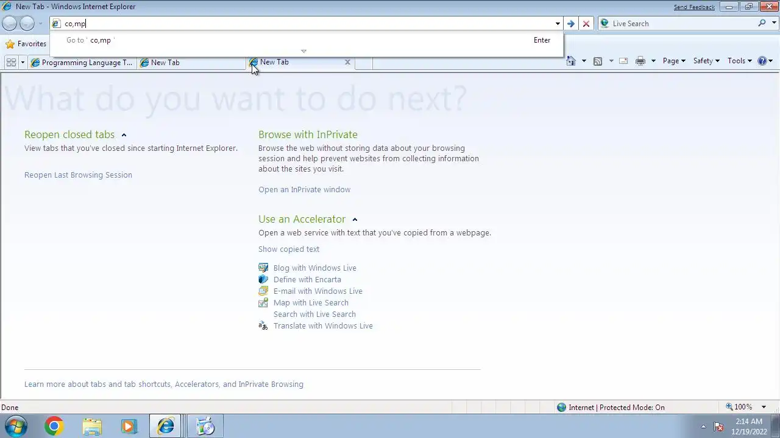Open the search provider options dropdown
This screenshot has width=780, height=438.
click(x=773, y=23)
